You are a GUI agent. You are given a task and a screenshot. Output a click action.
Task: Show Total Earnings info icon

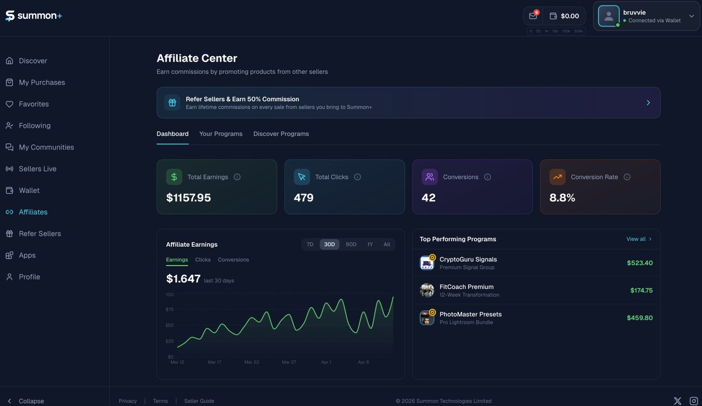tap(237, 177)
